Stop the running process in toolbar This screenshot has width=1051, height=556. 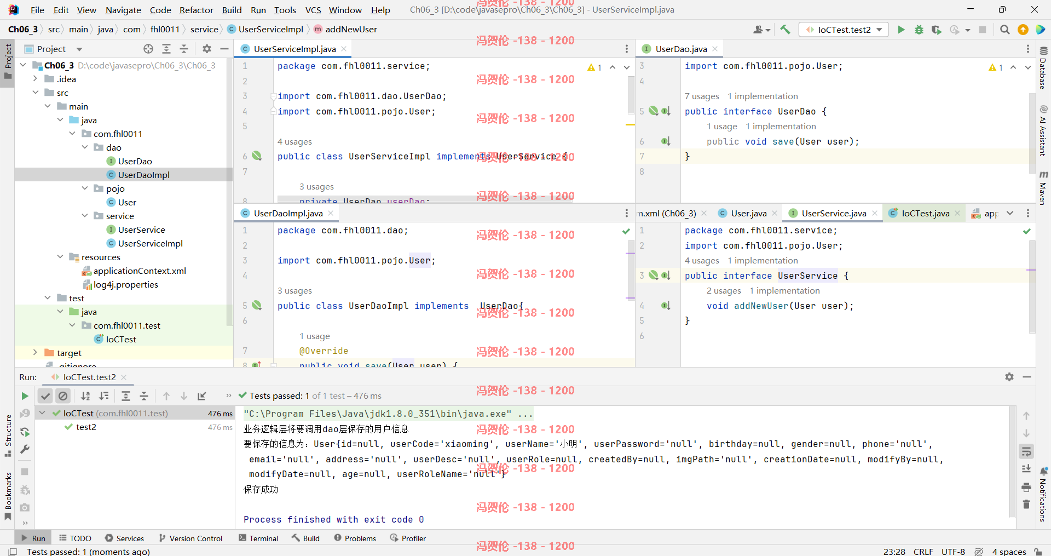(983, 30)
